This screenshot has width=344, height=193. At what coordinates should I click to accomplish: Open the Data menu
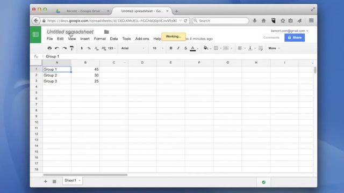(114, 39)
